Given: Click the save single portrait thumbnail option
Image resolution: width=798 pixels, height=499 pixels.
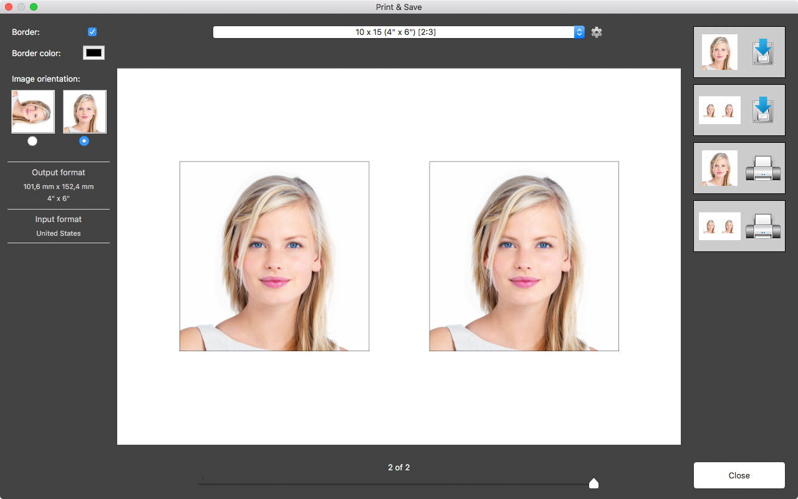Looking at the screenshot, I should (x=719, y=52).
